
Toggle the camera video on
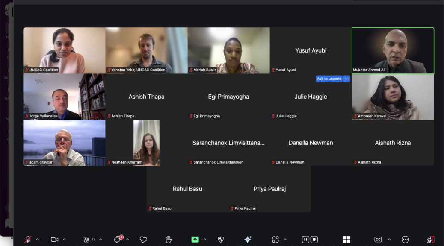54,240
